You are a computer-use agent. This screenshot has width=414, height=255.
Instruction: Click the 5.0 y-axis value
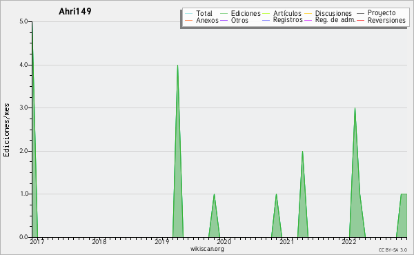click(x=23, y=21)
